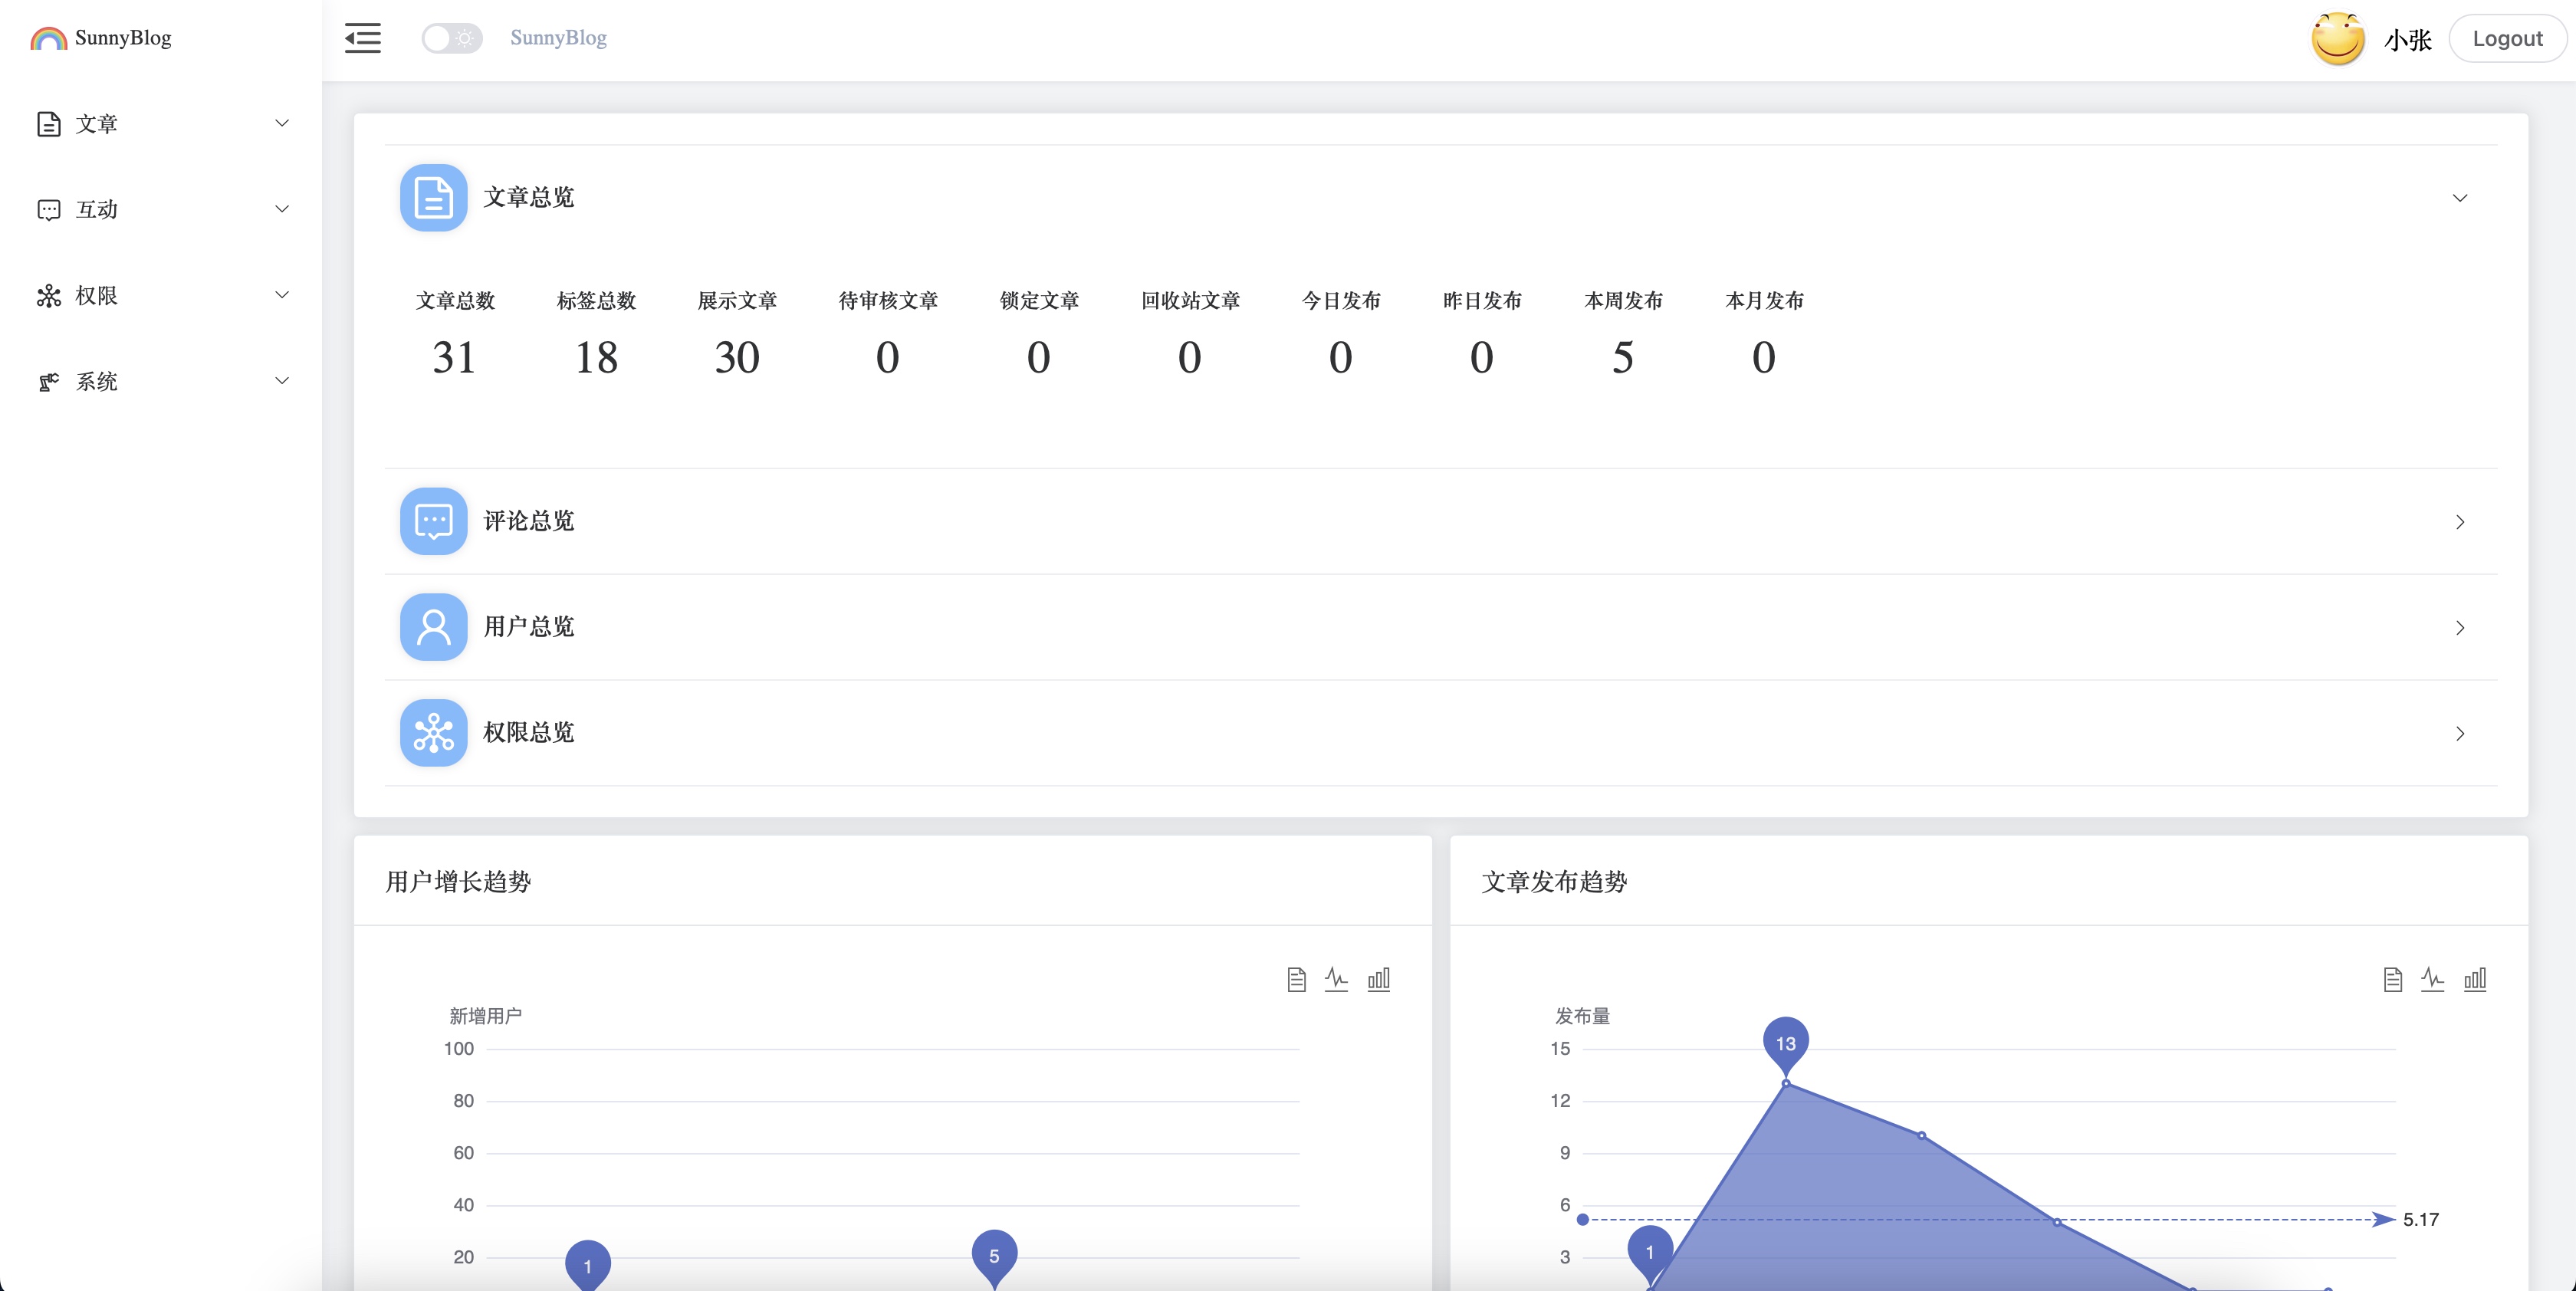This screenshot has width=2576, height=1291.
Task: Switch 文章发布趋势 chart to bar type
Action: 2475,979
